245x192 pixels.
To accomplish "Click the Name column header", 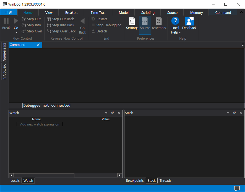I will click(37, 119).
